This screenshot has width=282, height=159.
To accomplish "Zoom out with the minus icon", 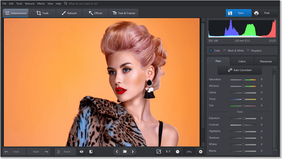I will pyautogui.click(x=178, y=152).
